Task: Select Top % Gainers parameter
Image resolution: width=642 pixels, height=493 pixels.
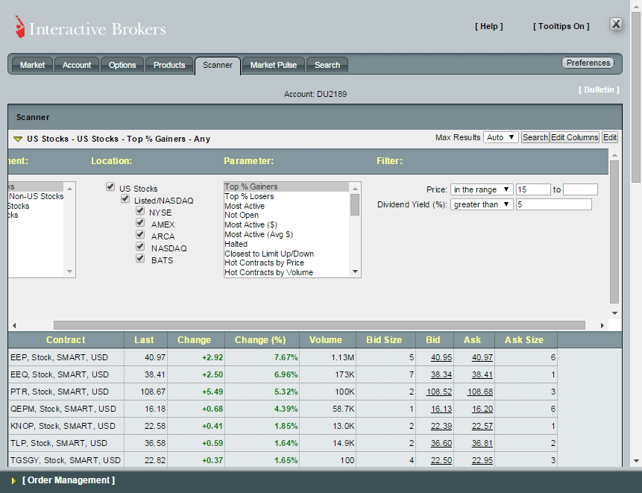Action: coord(286,186)
